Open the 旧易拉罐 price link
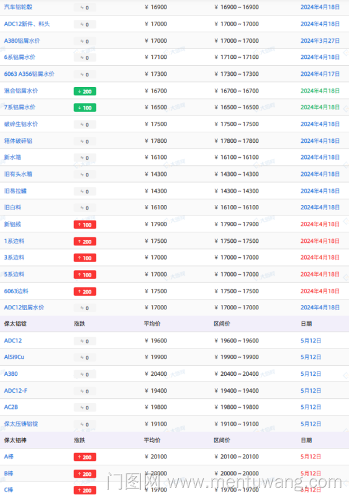The height and width of the screenshot is (497, 349). tap(15, 191)
